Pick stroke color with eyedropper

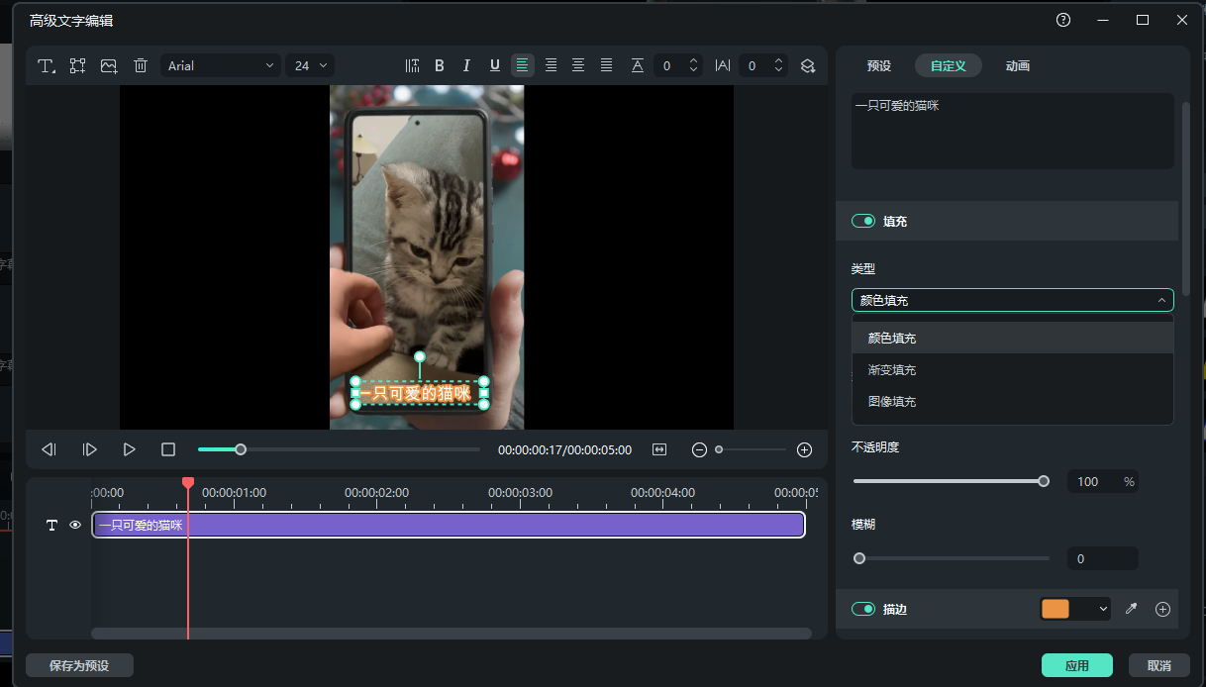coord(1132,609)
